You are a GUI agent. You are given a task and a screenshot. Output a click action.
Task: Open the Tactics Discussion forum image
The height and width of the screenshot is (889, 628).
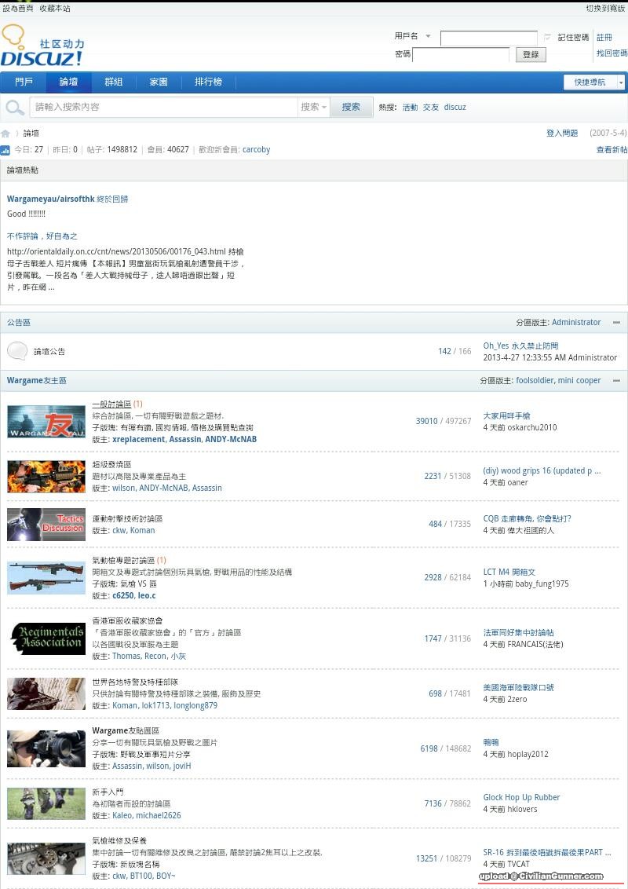pos(46,524)
